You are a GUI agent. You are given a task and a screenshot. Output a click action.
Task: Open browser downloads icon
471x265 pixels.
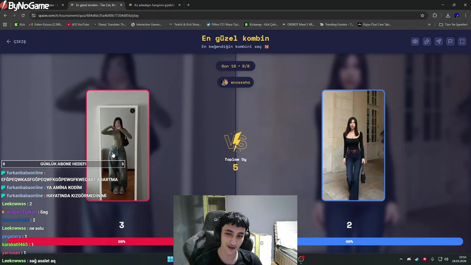[448, 15]
